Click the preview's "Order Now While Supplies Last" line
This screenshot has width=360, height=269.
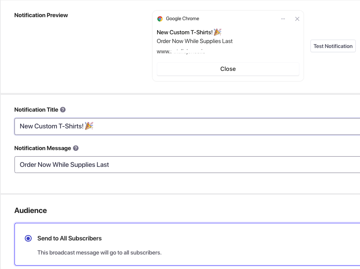(194, 41)
